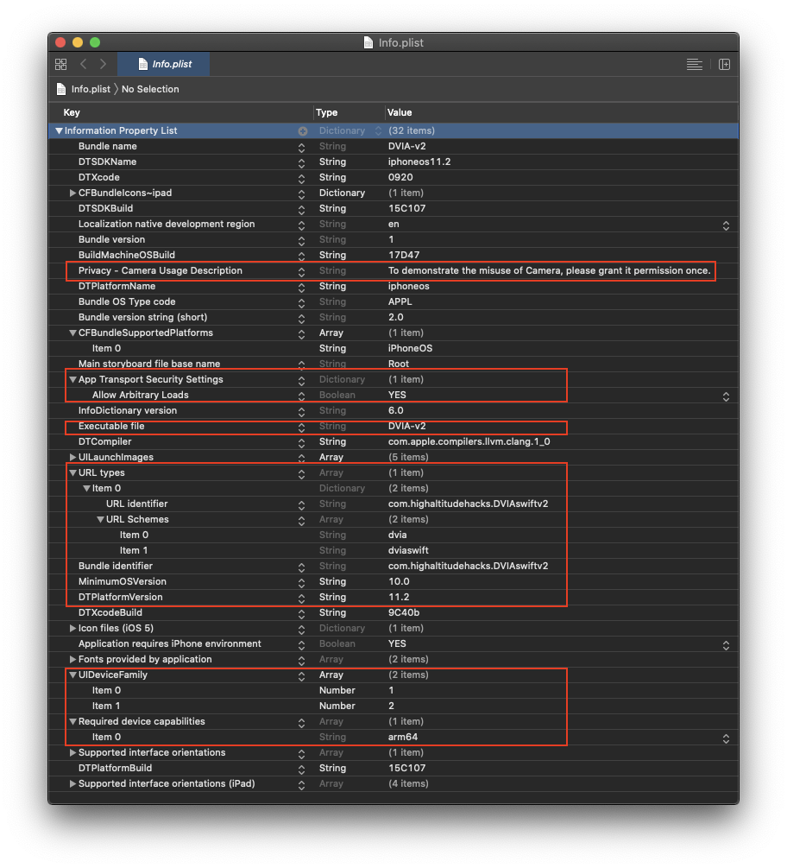Collapse the URL Schemes array

point(100,519)
